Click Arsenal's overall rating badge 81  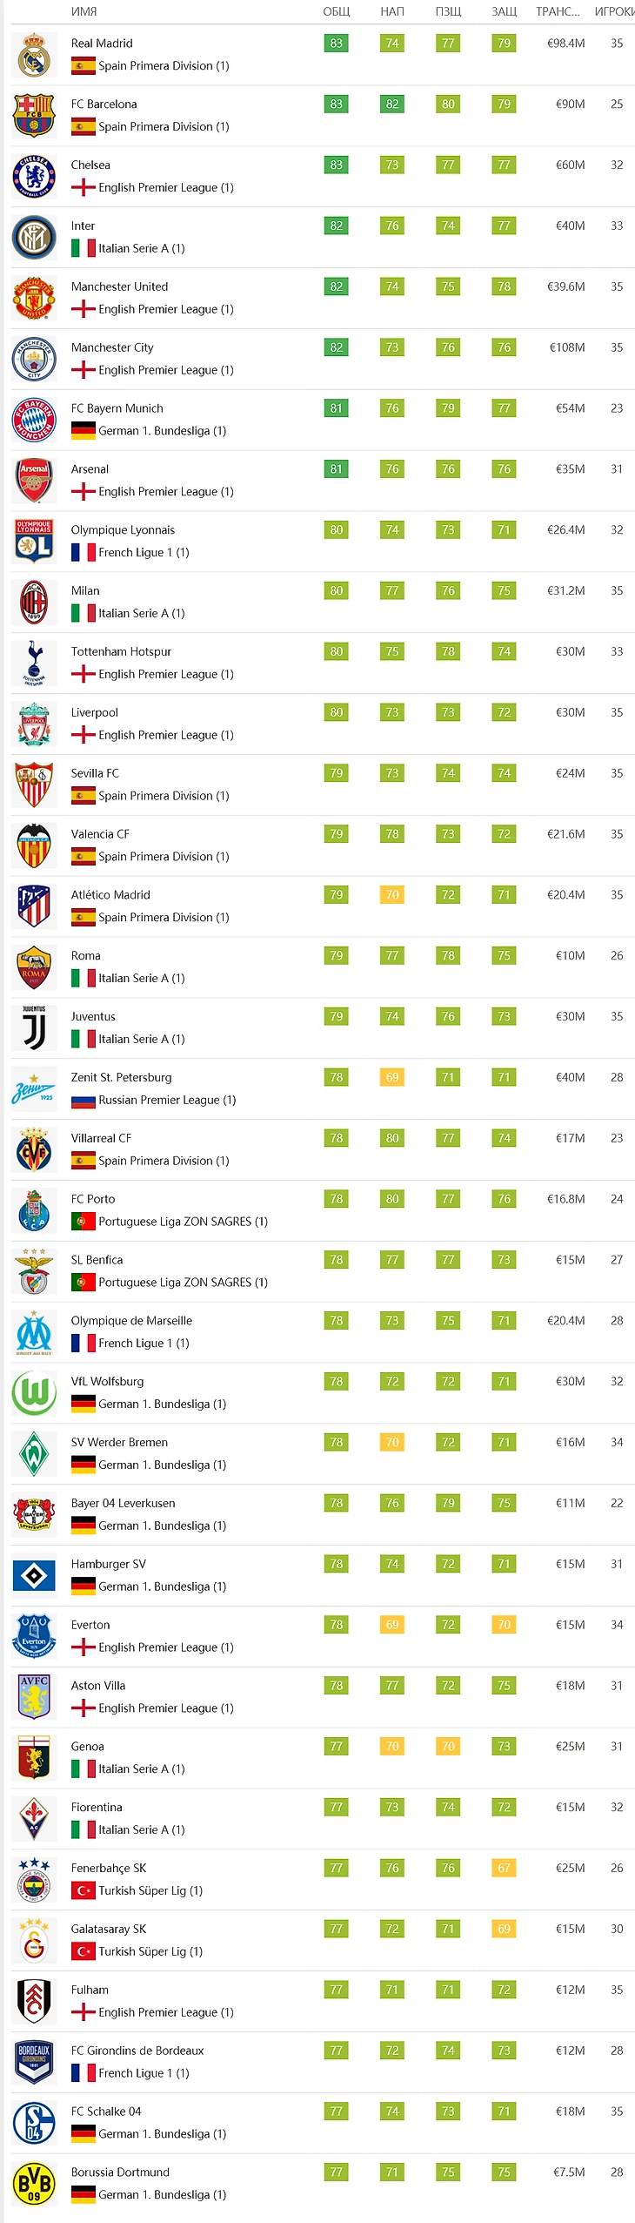[x=337, y=469]
